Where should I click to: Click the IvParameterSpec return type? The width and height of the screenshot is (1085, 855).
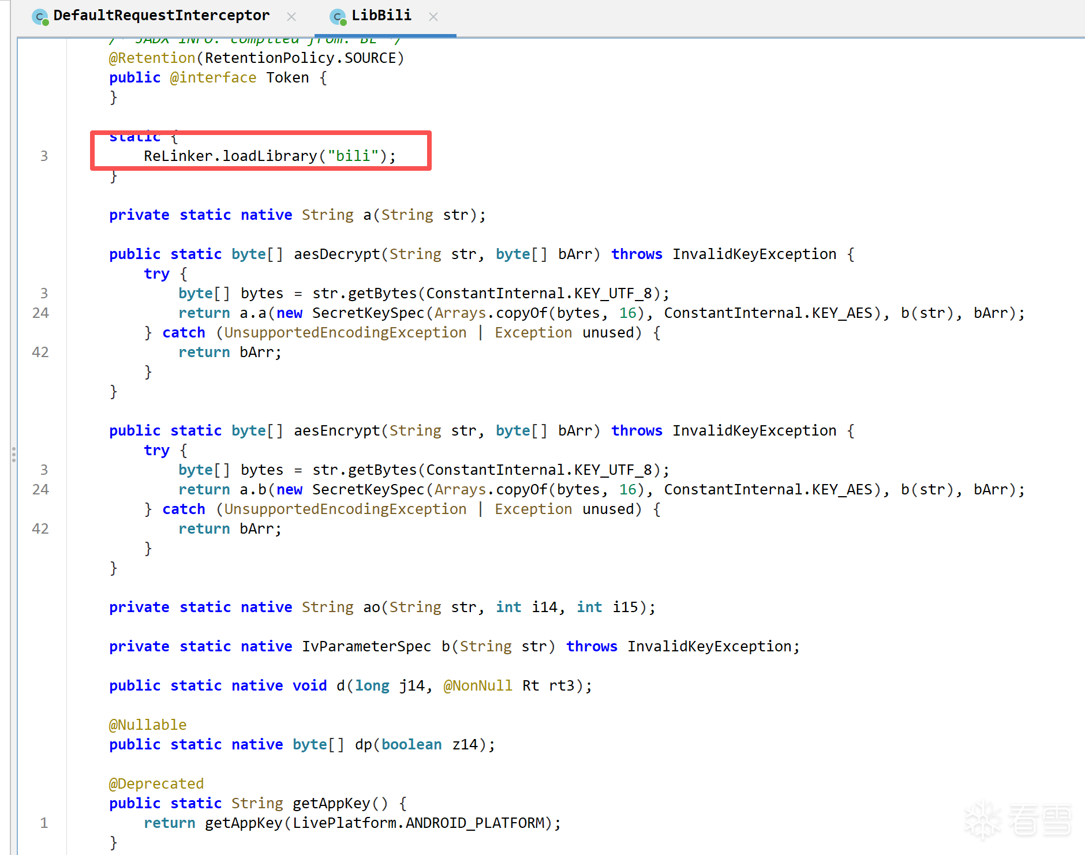tap(366, 647)
